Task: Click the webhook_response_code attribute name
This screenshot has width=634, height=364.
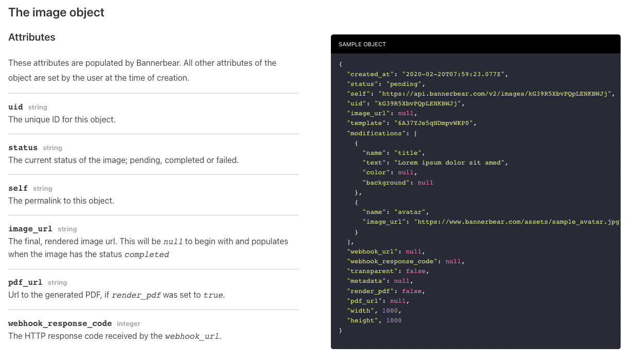Action: [60, 323]
